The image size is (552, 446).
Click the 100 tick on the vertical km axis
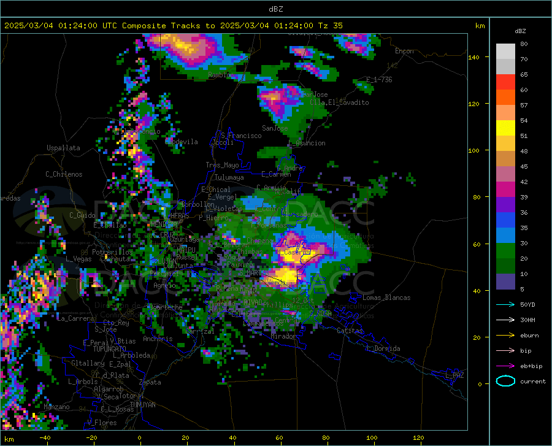[474, 150]
